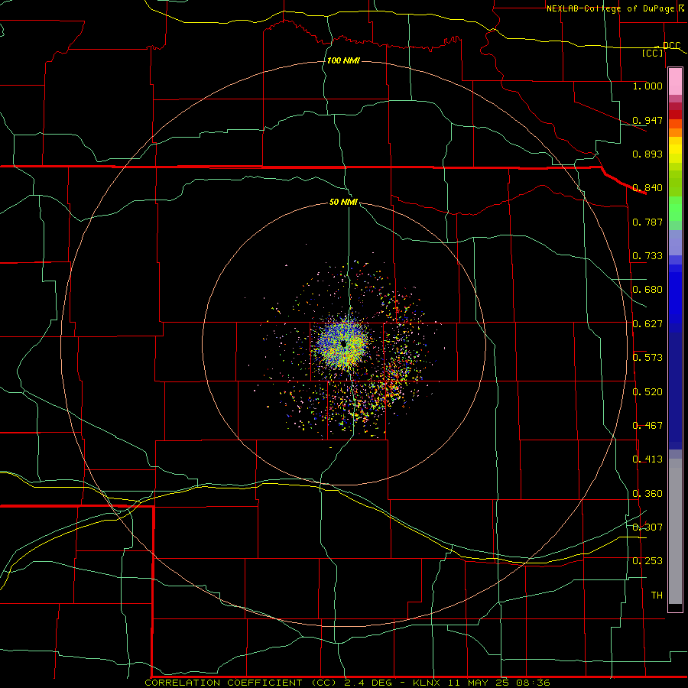688x688 pixels.
Task: Select the 1.000 scale value
Action: click(647, 86)
